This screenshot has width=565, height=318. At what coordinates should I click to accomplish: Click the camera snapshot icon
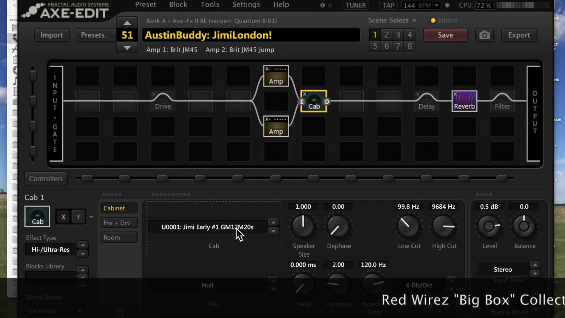click(x=485, y=35)
